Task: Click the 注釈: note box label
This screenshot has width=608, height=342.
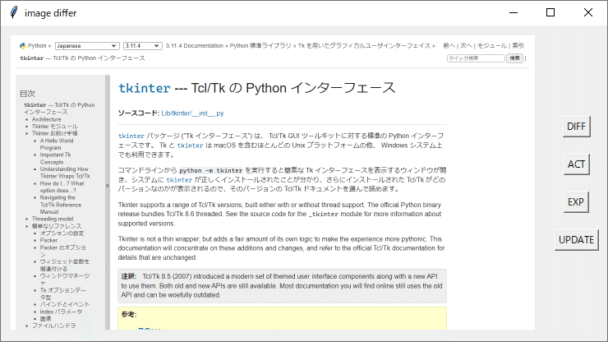Action: [129, 276]
